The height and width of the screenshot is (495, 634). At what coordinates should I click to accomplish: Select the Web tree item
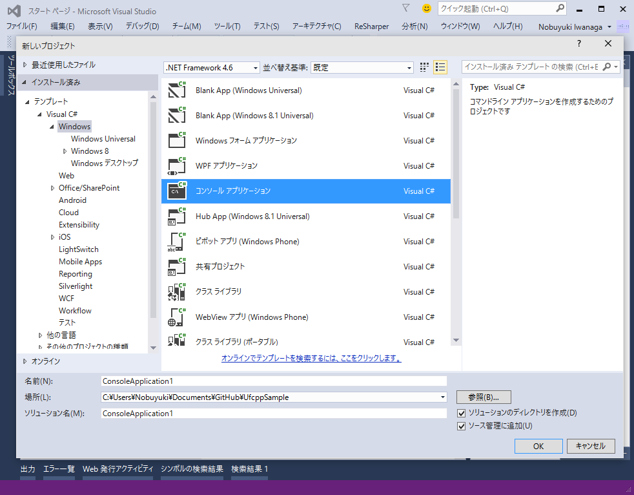click(x=66, y=176)
